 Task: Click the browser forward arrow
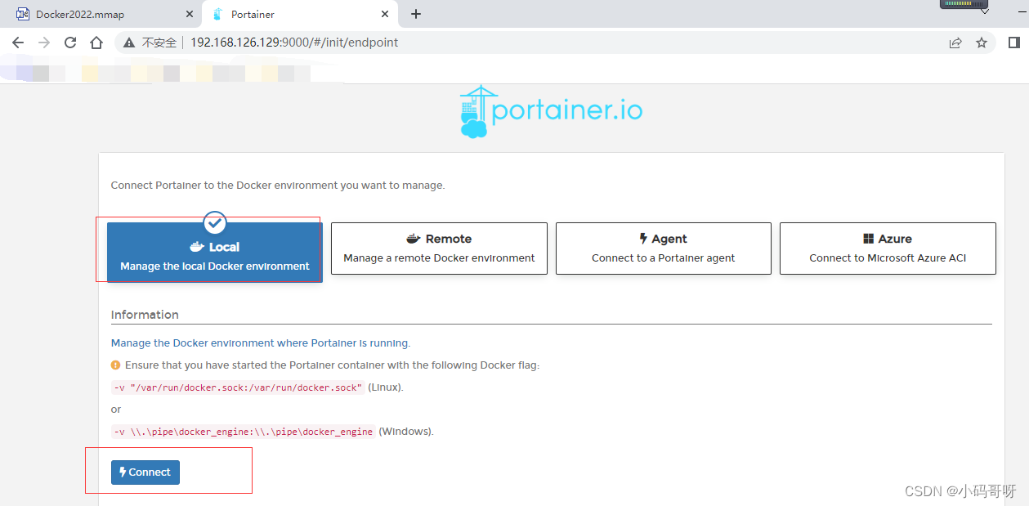click(44, 43)
